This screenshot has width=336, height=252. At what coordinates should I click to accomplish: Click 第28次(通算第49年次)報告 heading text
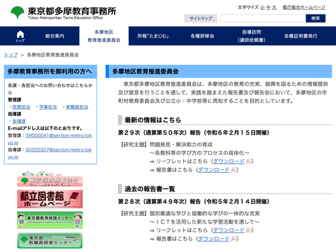coord(194,201)
